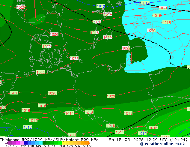Click legend value 546

[54, 146]
